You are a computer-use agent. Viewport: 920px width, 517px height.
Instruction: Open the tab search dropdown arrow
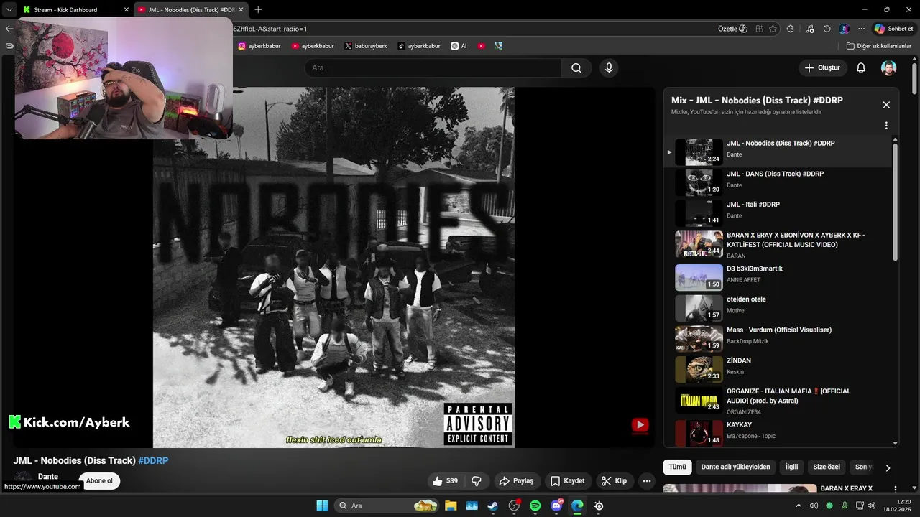tap(9, 9)
